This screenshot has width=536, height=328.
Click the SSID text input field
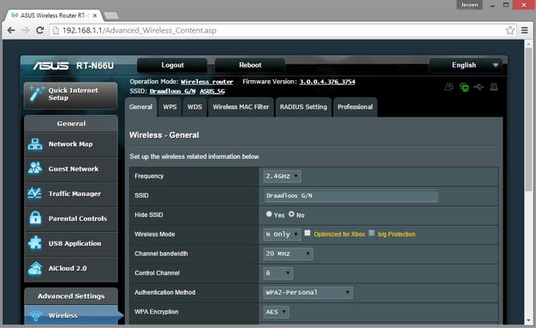[x=351, y=196]
